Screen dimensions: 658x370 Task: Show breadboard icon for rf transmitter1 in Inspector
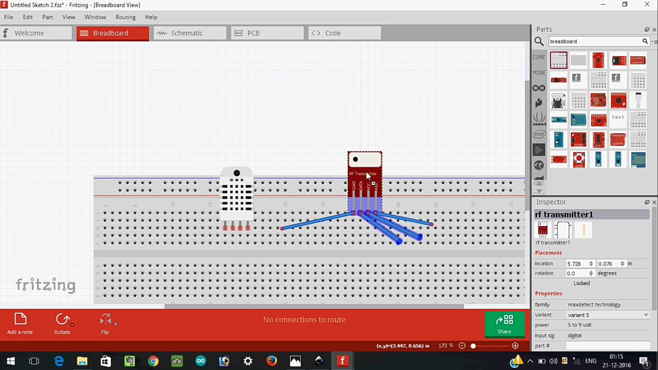tap(543, 230)
